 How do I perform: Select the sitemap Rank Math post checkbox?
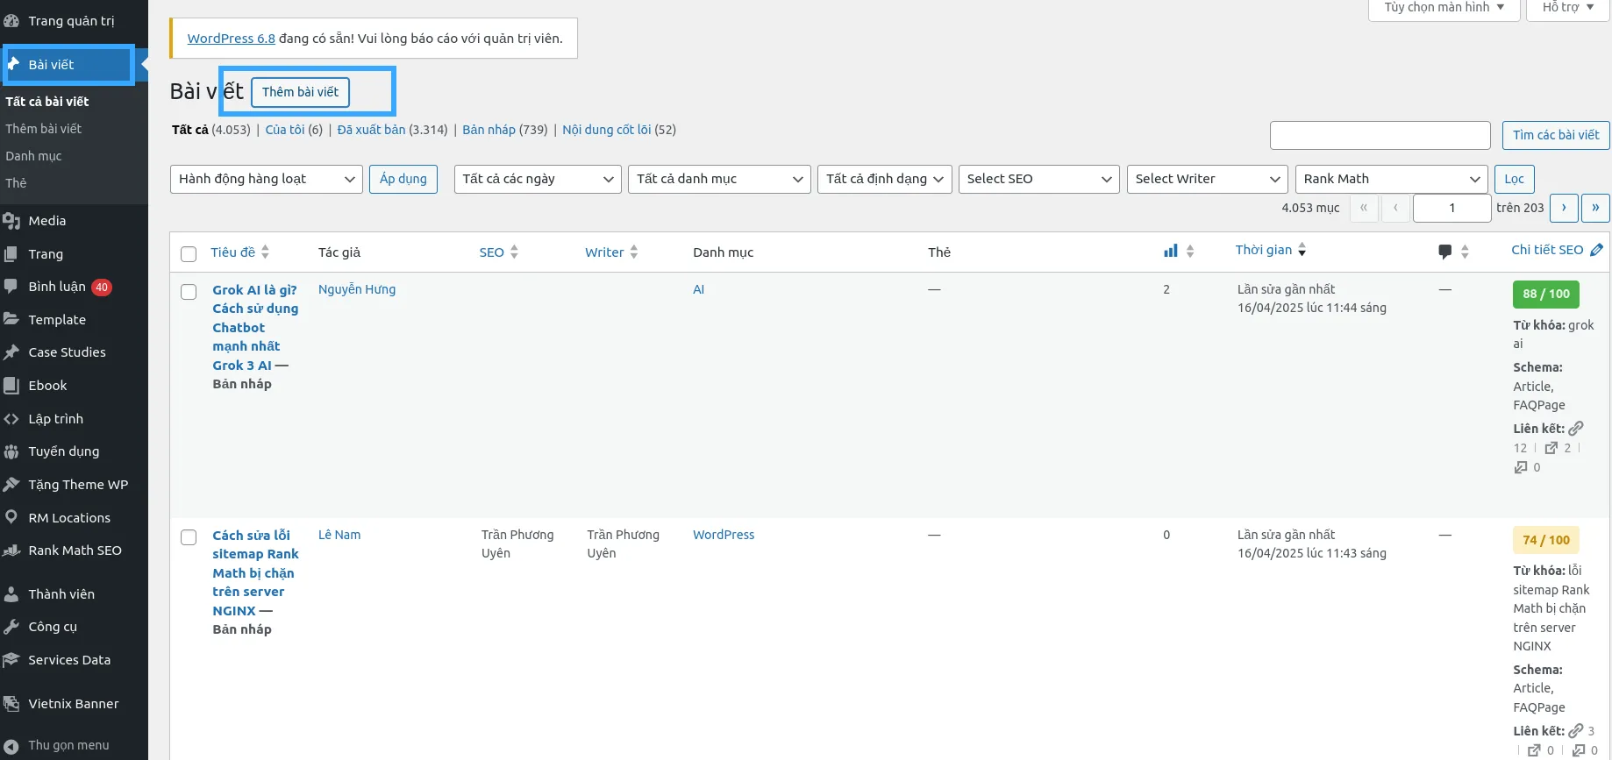[189, 537]
